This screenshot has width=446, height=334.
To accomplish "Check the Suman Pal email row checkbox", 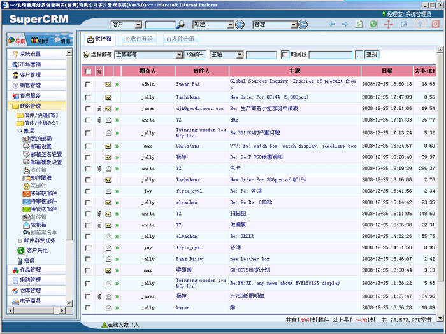I will [88, 85].
